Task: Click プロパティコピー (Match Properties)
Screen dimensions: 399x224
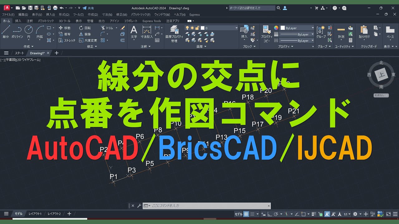Action: (267, 34)
